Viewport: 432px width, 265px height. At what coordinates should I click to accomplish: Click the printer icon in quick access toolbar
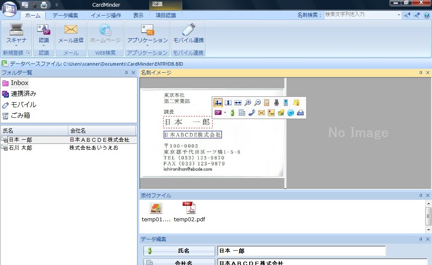[x=43, y=5]
